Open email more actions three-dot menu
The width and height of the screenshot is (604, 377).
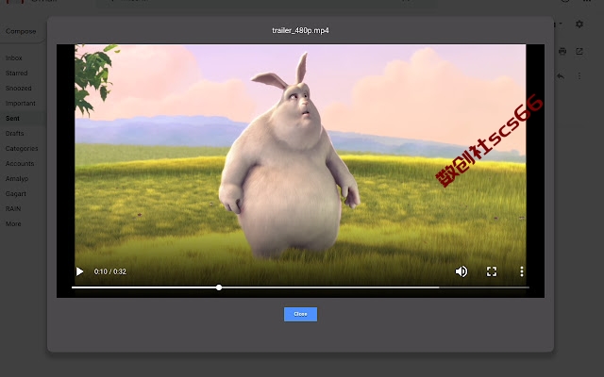579,76
